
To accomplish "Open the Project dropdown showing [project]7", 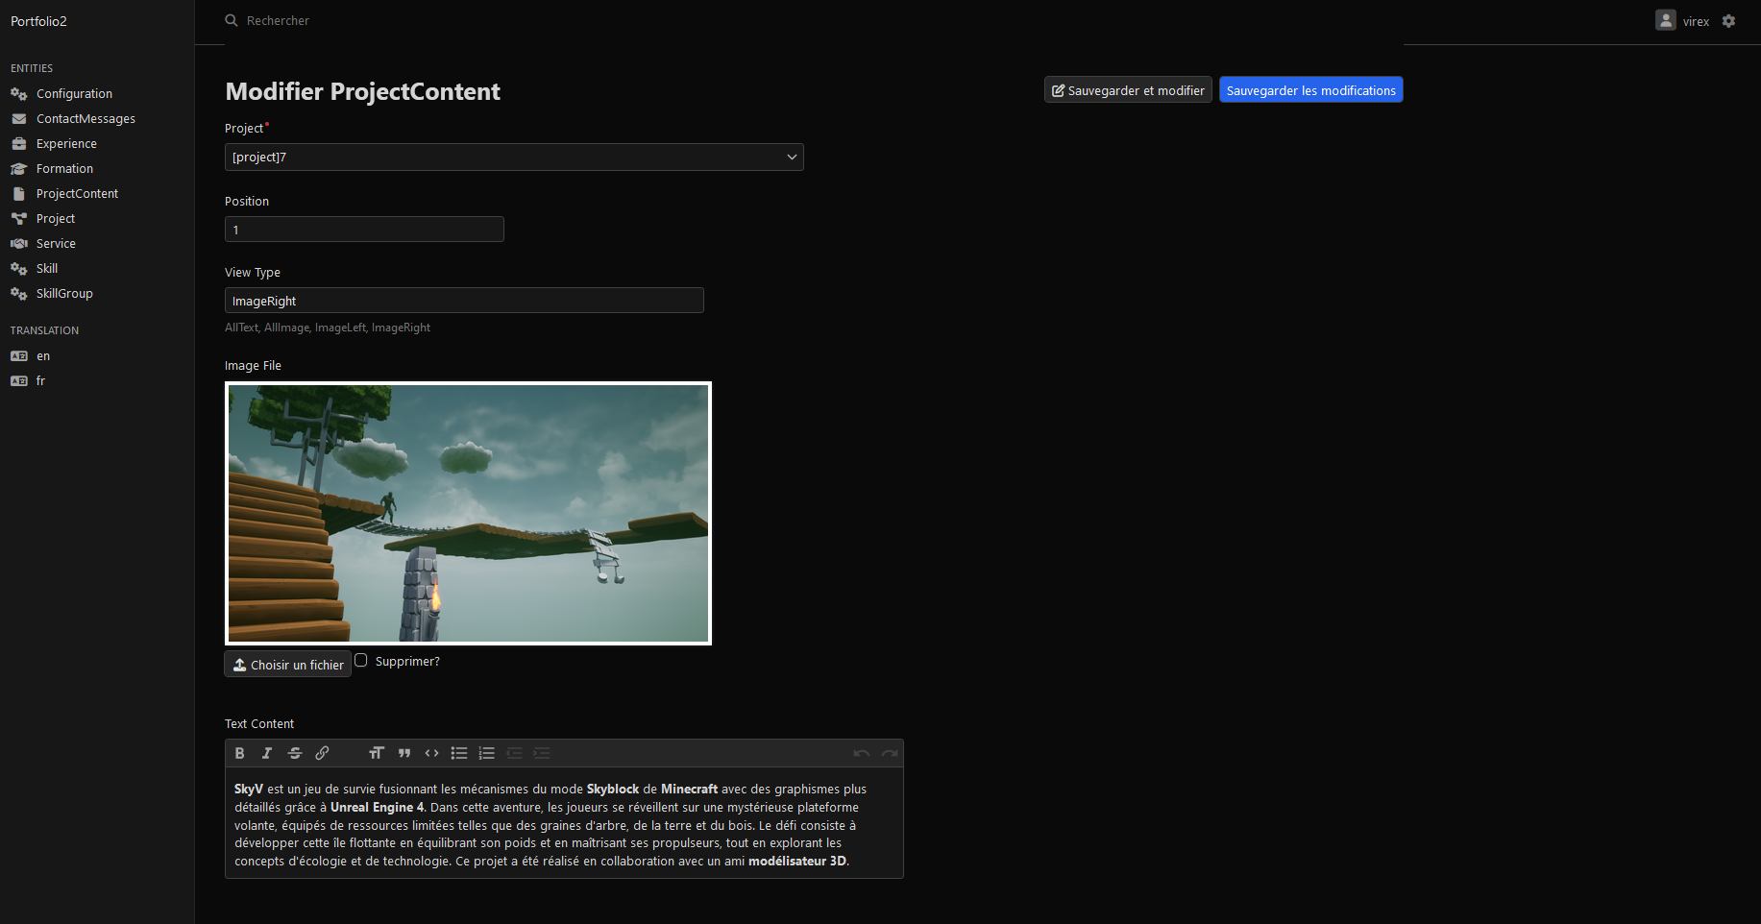I will click(514, 158).
